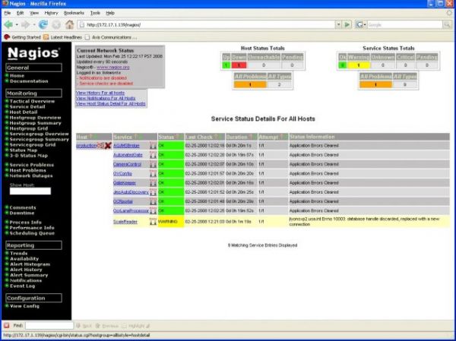This screenshot has height=341, width=456.
Task: Close the Find bar with the red icon
Action: click(x=7, y=325)
